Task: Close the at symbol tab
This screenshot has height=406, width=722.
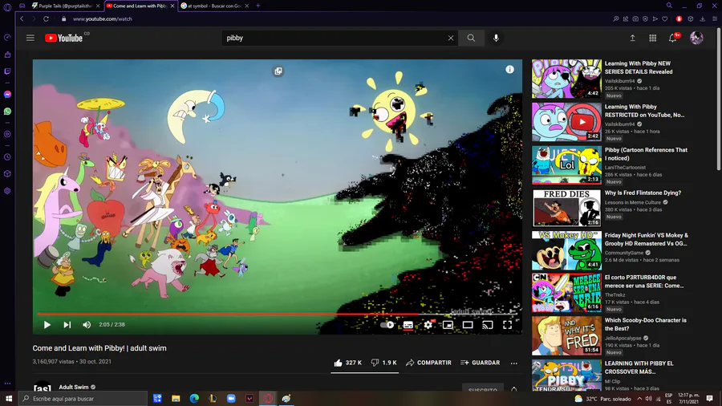Action: [247, 6]
